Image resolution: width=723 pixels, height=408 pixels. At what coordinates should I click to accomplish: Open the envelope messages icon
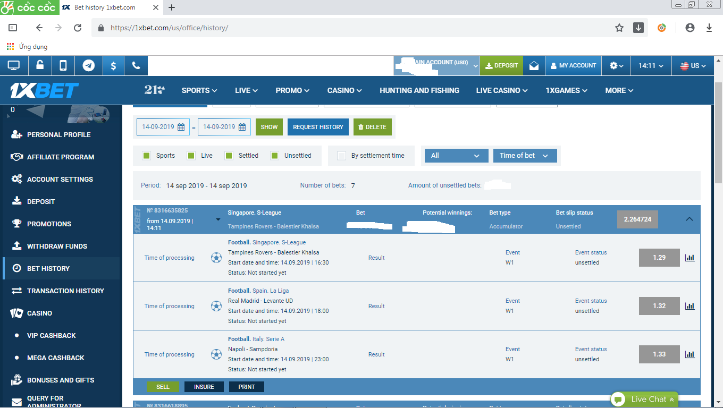coord(534,65)
